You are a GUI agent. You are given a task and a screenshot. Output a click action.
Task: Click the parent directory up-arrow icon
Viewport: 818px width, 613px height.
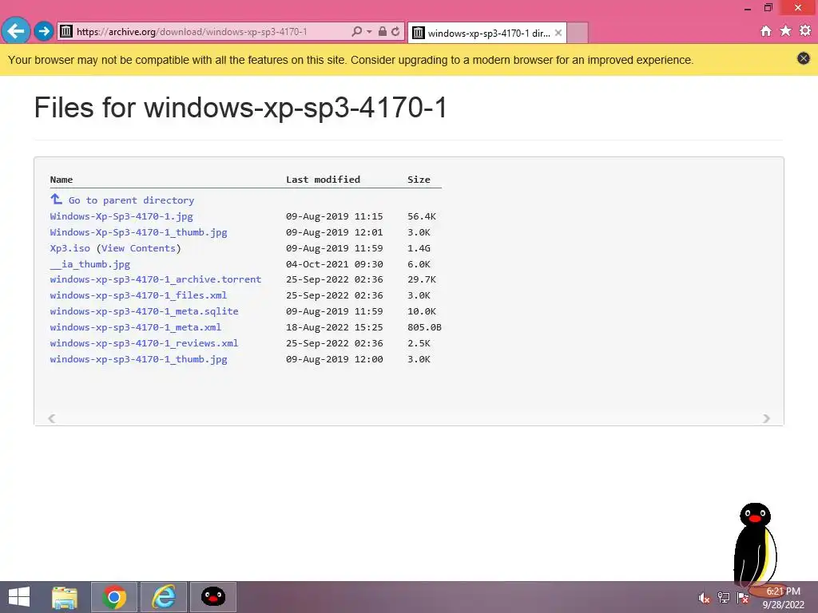pyautogui.click(x=56, y=199)
